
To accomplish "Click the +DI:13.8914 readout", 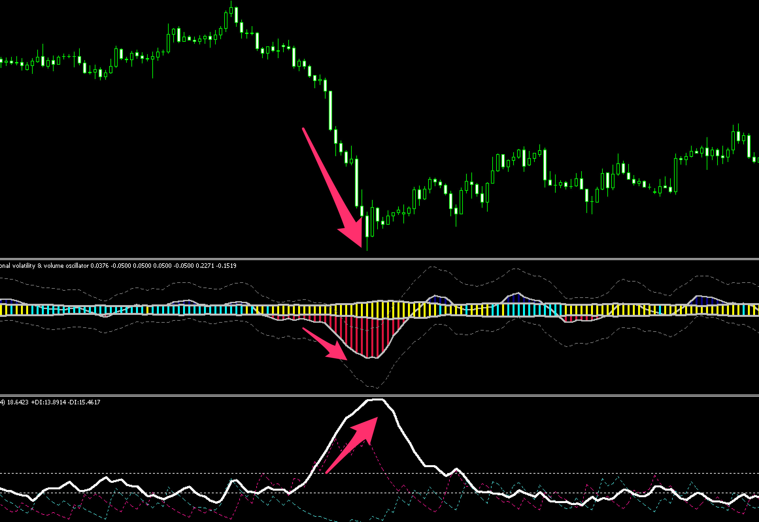I will [48, 402].
